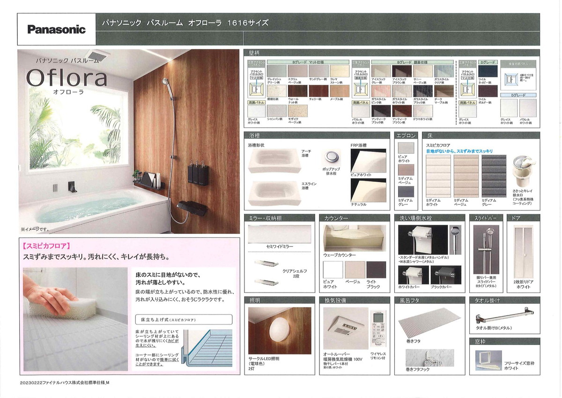562x398 pixels.
Task: Pick the floor ミディアムホワイト swatch
Action: point(438,176)
